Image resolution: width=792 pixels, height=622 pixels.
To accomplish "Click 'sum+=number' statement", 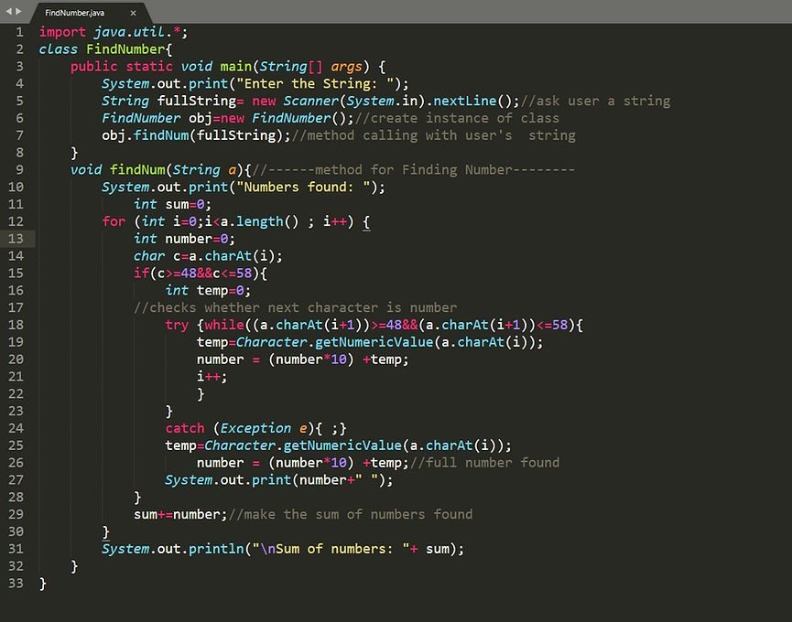I will point(177,515).
